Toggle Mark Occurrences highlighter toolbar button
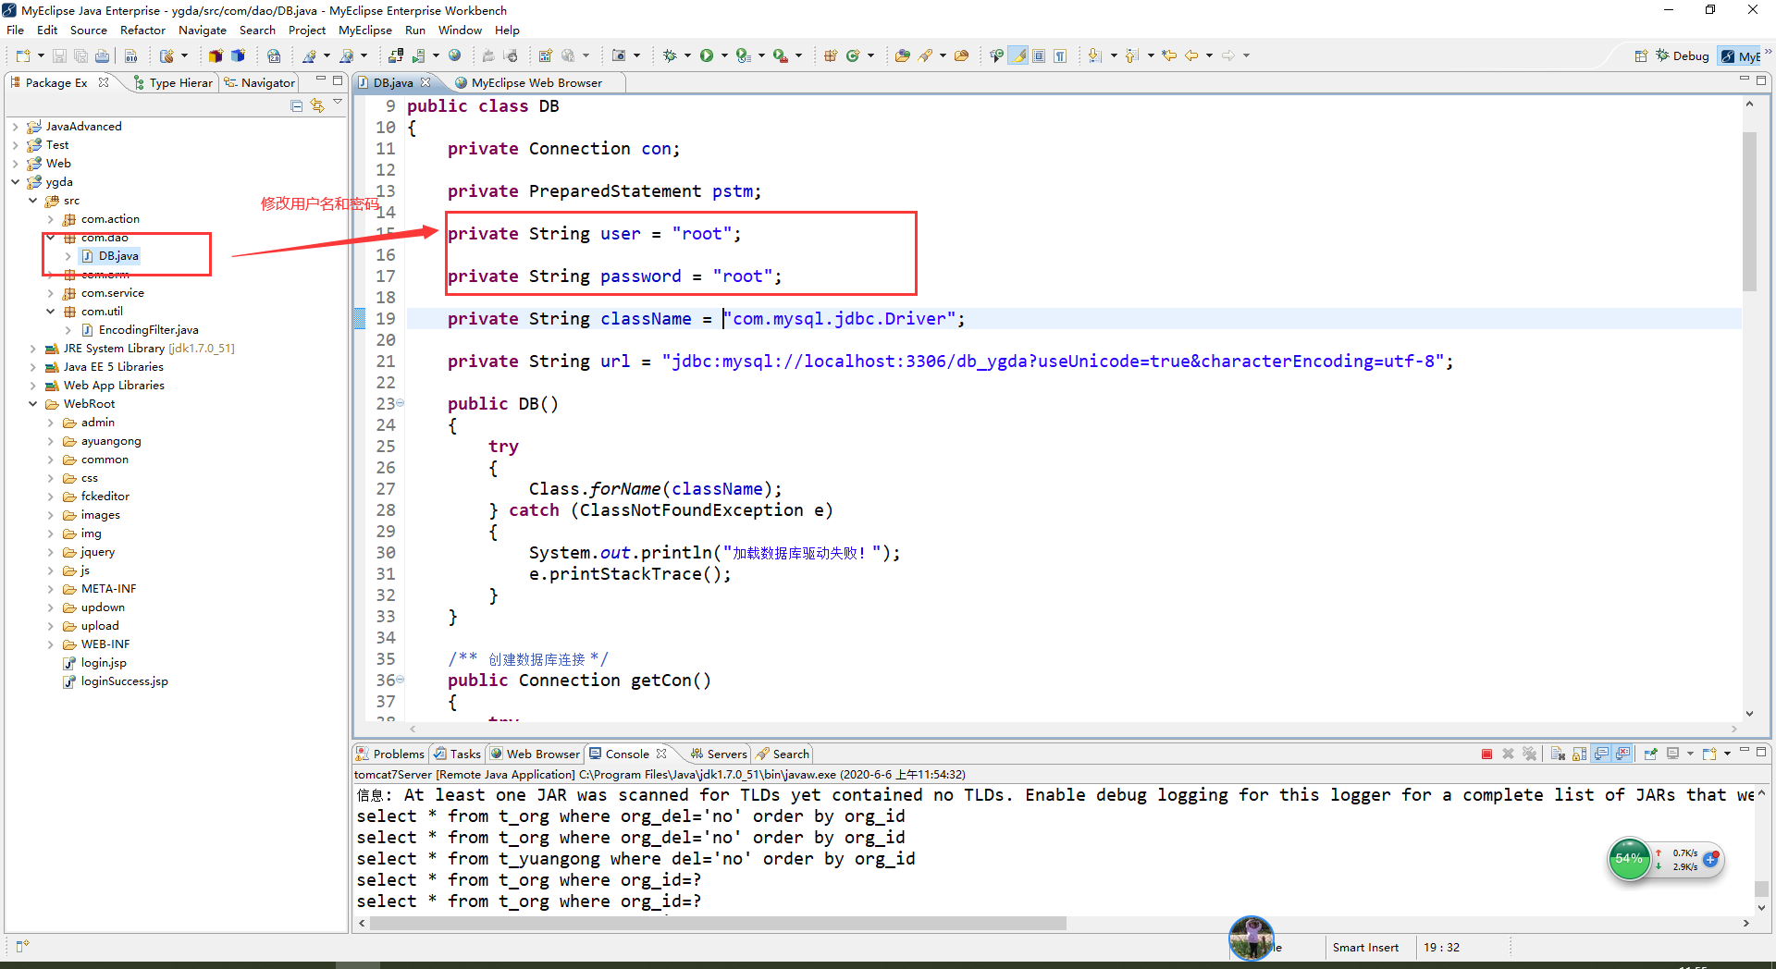The width and height of the screenshot is (1776, 969). [1018, 55]
